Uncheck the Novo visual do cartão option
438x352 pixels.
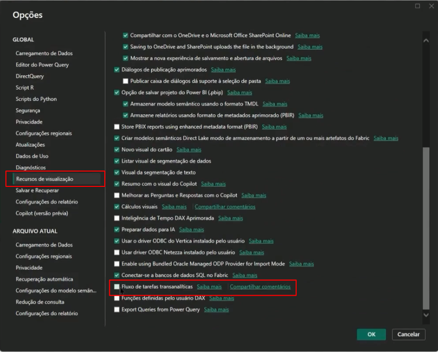[117, 149]
